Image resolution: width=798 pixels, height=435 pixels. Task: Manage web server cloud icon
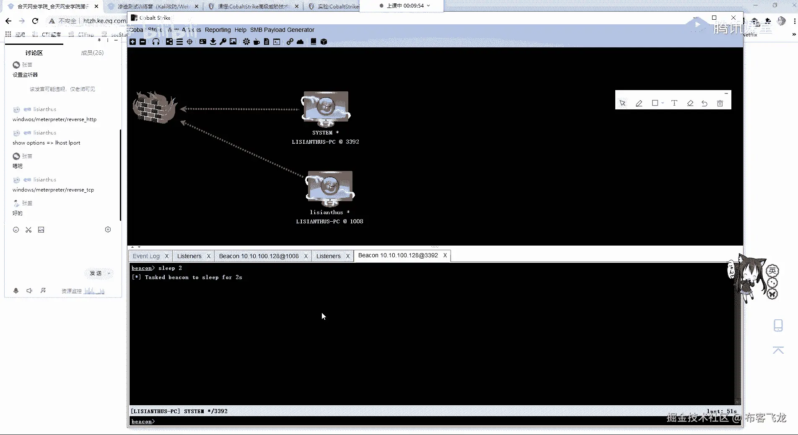pyautogui.click(x=300, y=41)
